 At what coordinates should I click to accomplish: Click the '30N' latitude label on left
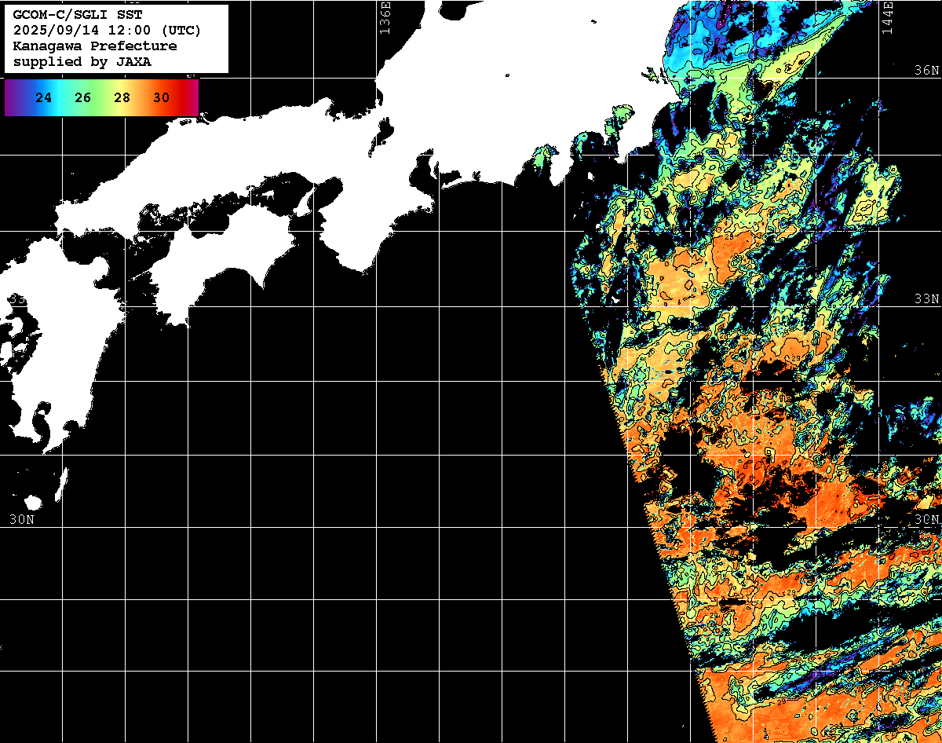point(22,519)
